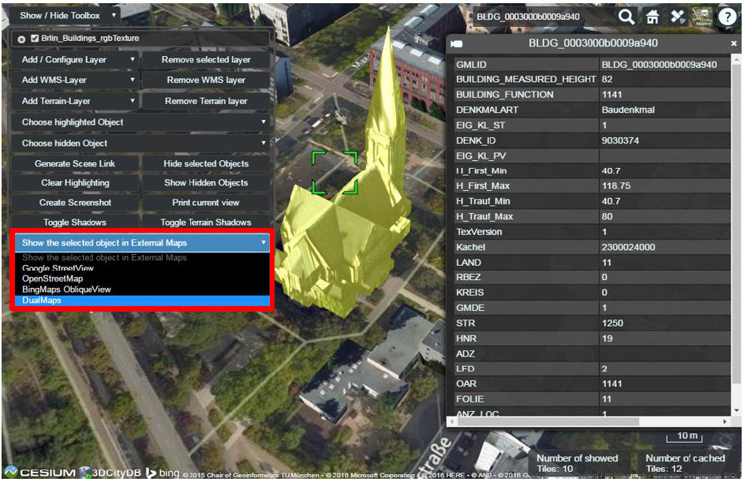Select BUILDING_FUNCTION row label
Image resolution: width=744 pixels, height=482 pixels.
pos(505,95)
